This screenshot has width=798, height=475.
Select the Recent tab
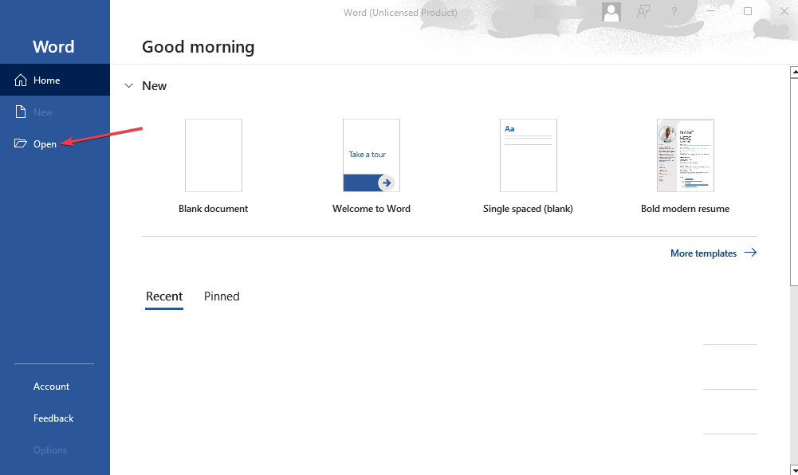click(164, 296)
